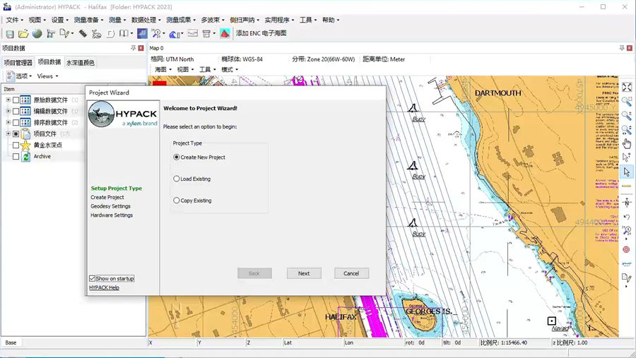Check the 排序数据文件 checkbox

[16, 122]
